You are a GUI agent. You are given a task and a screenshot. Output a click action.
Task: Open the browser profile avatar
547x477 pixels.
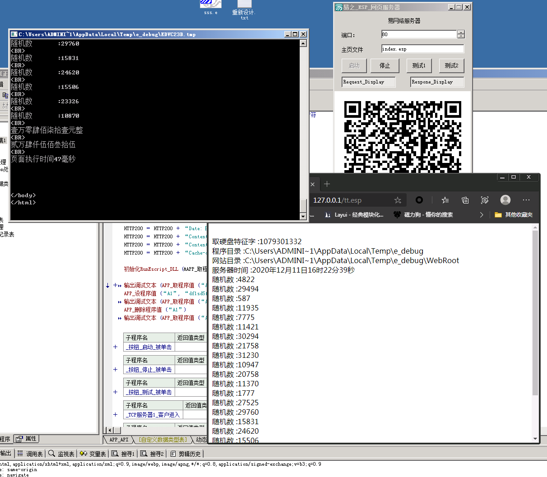tap(505, 200)
